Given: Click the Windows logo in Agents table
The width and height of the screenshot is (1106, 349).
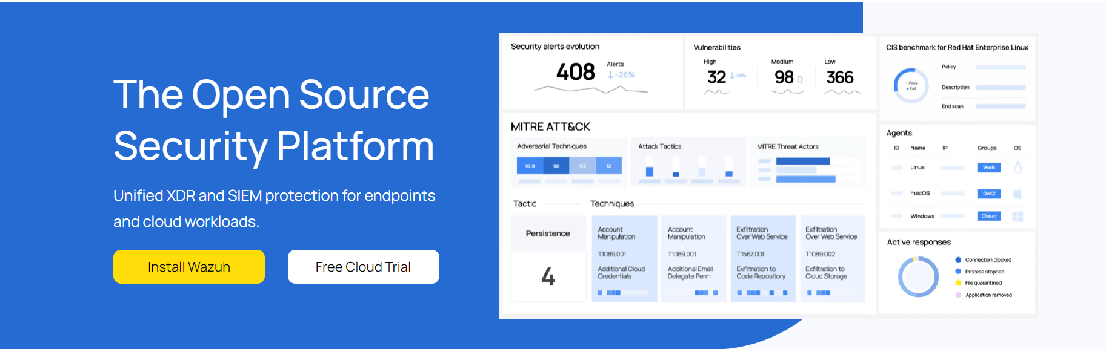Looking at the screenshot, I should 1018,216.
